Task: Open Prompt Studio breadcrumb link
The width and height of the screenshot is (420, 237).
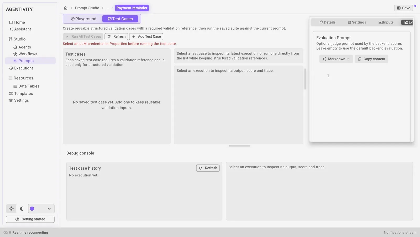Action: [x=87, y=8]
